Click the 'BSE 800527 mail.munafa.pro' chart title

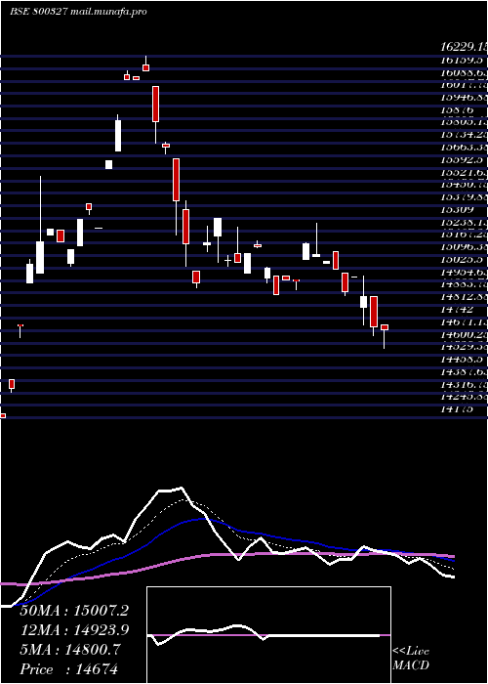tap(78, 12)
